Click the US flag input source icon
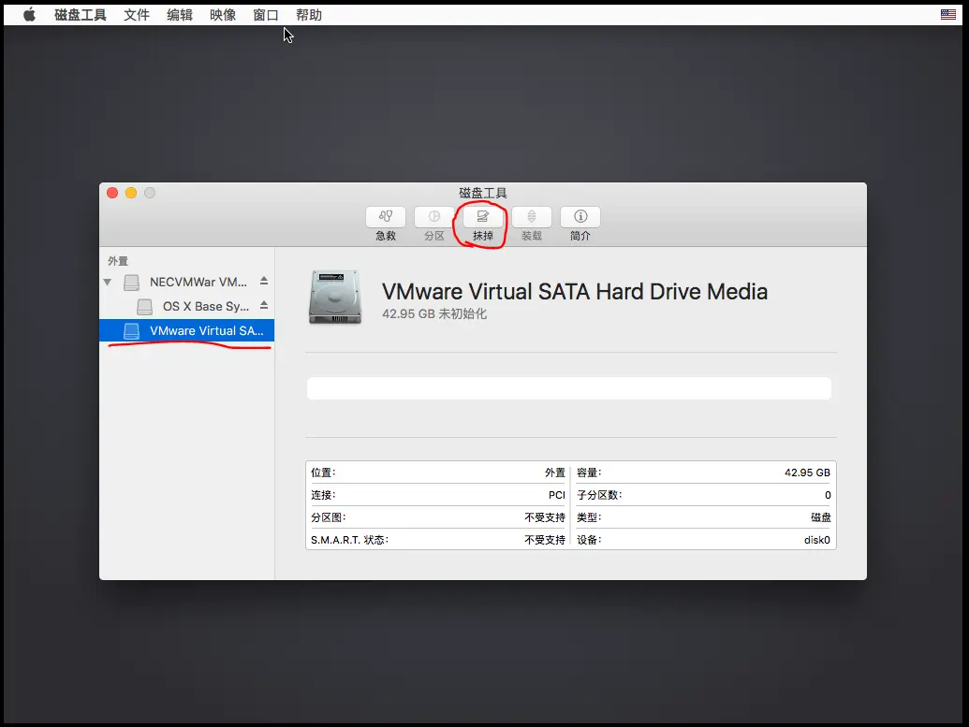The width and height of the screenshot is (969, 727). tap(948, 14)
